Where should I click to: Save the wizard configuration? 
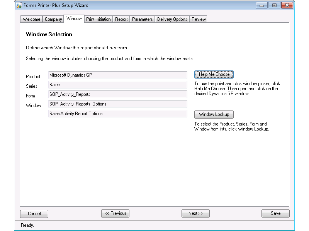275,214
